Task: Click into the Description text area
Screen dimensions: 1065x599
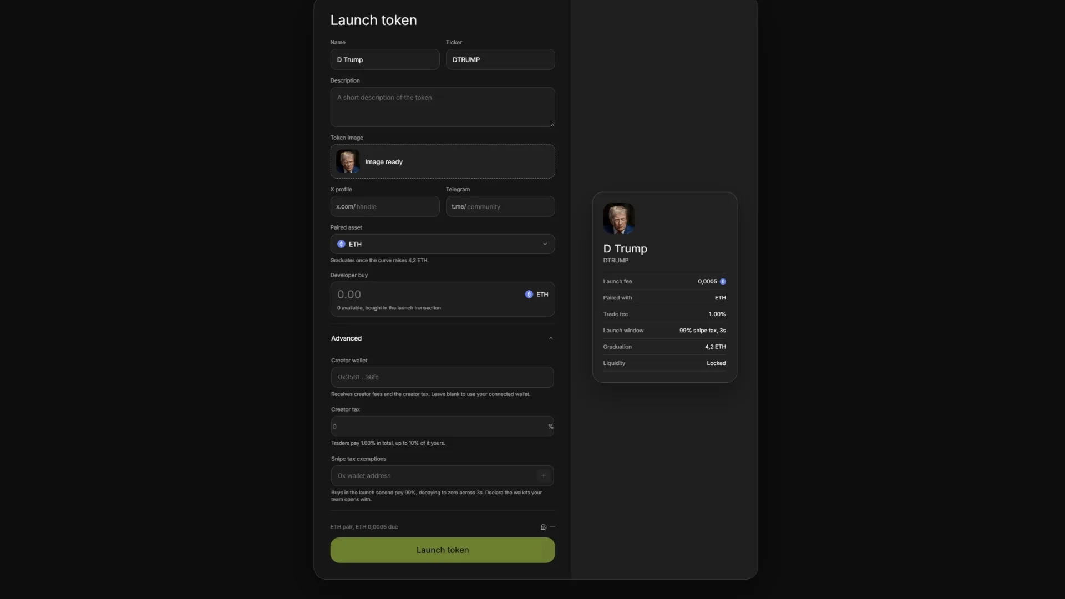Action: (443, 107)
